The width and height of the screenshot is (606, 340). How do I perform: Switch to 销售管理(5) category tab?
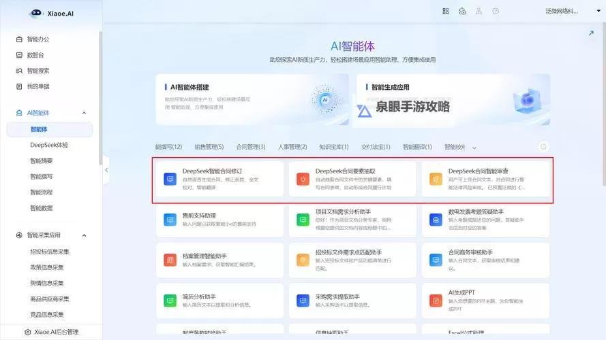[x=209, y=147]
